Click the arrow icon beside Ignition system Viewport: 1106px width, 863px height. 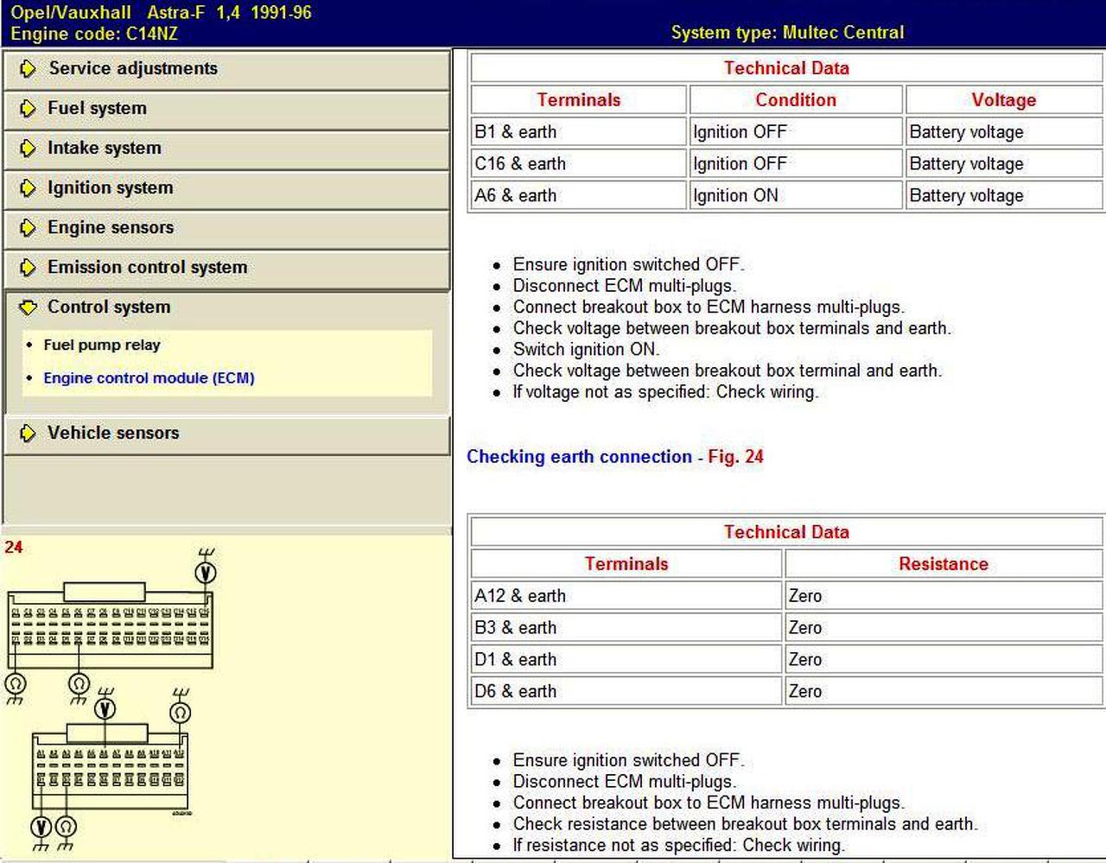point(28,188)
